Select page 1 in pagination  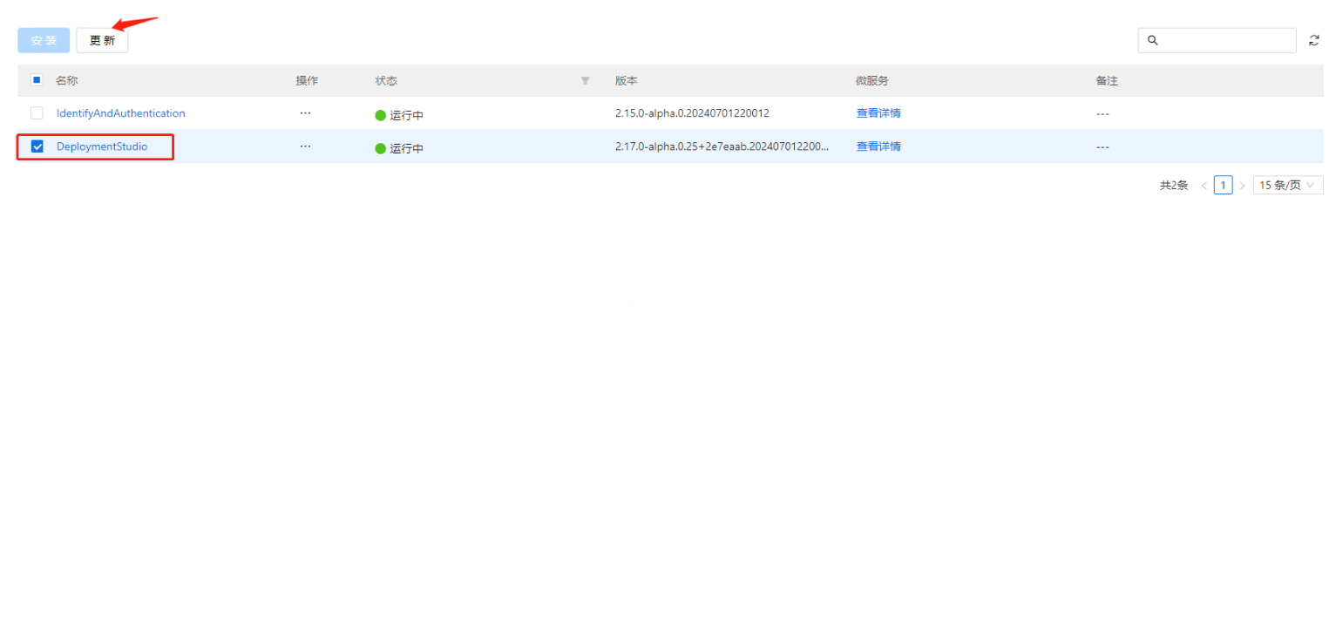1223,185
